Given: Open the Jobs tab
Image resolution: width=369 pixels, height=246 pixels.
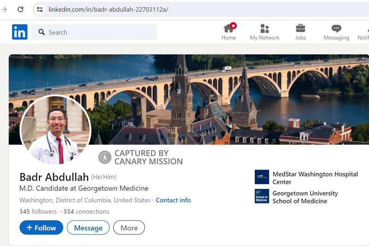Looking at the screenshot, I should [x=301, y=32].
